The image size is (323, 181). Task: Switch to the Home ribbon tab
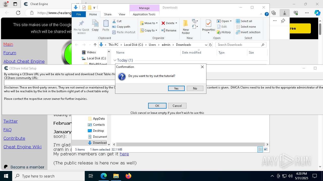point(93,14)
